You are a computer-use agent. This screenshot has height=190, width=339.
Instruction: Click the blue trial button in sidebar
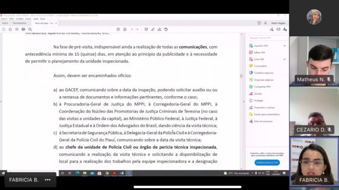[267, 163]
